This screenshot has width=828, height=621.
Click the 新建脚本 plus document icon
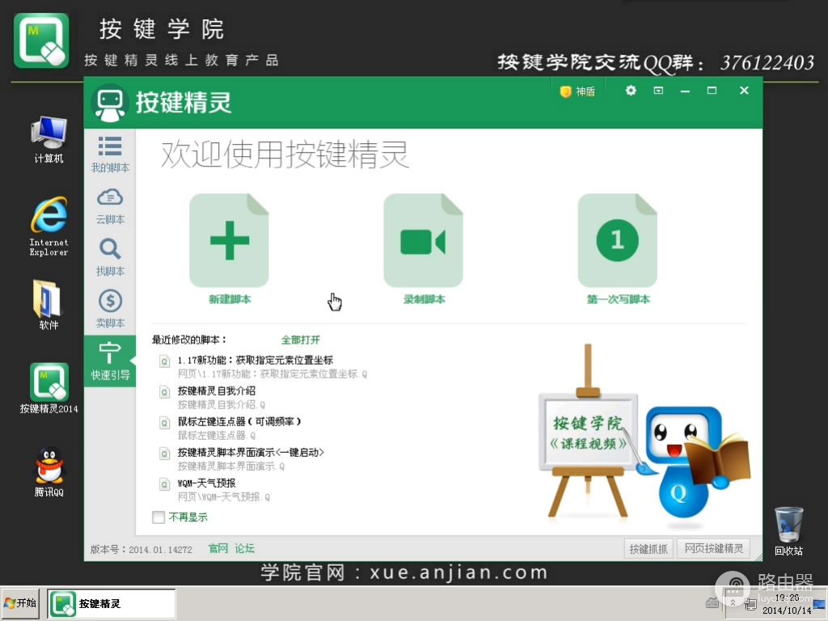pos(229,240)
